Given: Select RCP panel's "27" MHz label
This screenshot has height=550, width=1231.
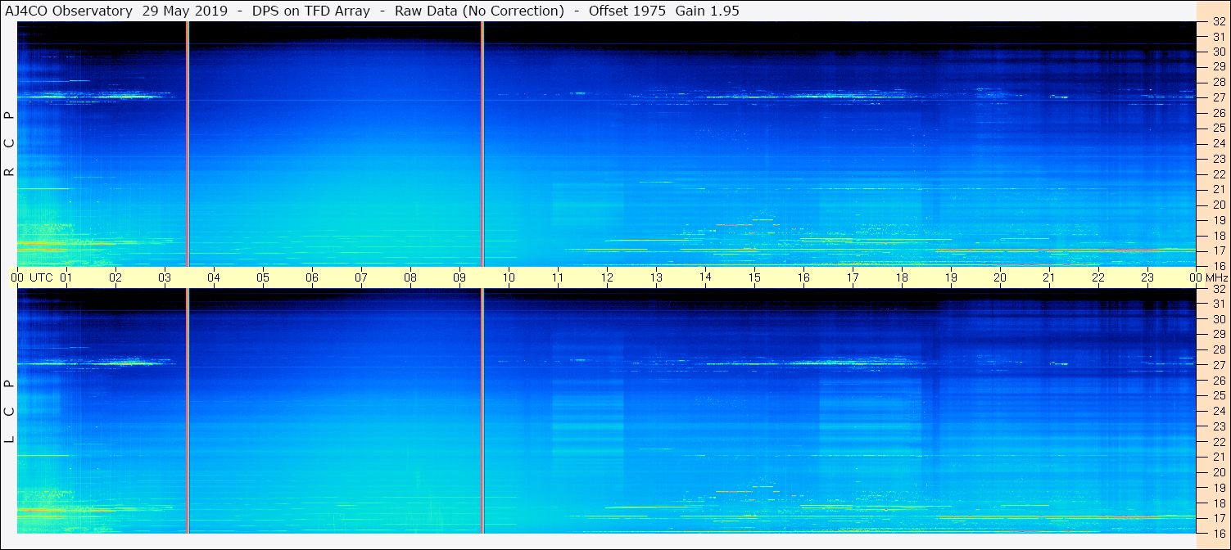Looking at the screenshot, I should point(1219,97).
